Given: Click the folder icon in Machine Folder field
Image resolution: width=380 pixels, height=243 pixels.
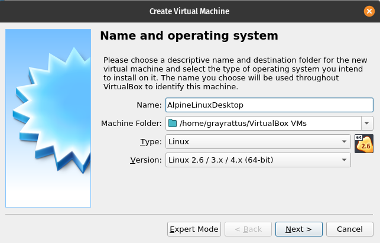Looking at the screenshot, I should [173, 123].
